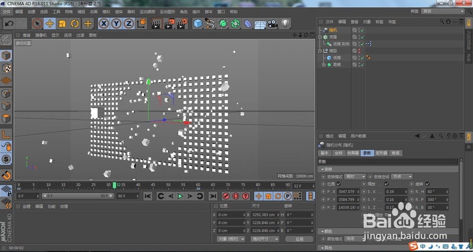This screenshot has width=473, height=252.
Task: Click R . H rotation field
Action: coord(437,192)
